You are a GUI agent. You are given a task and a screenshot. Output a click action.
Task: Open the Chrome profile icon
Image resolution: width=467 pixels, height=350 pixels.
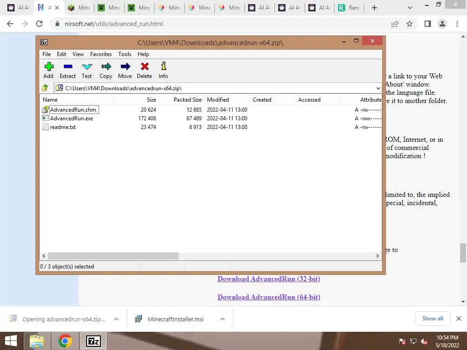tap(442, 24)
